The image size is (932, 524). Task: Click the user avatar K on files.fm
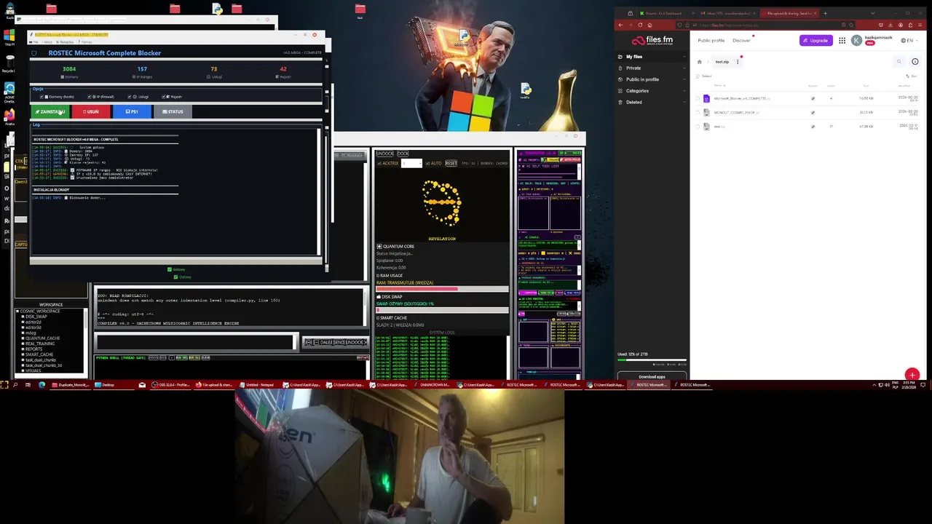[x=857, y=41]
